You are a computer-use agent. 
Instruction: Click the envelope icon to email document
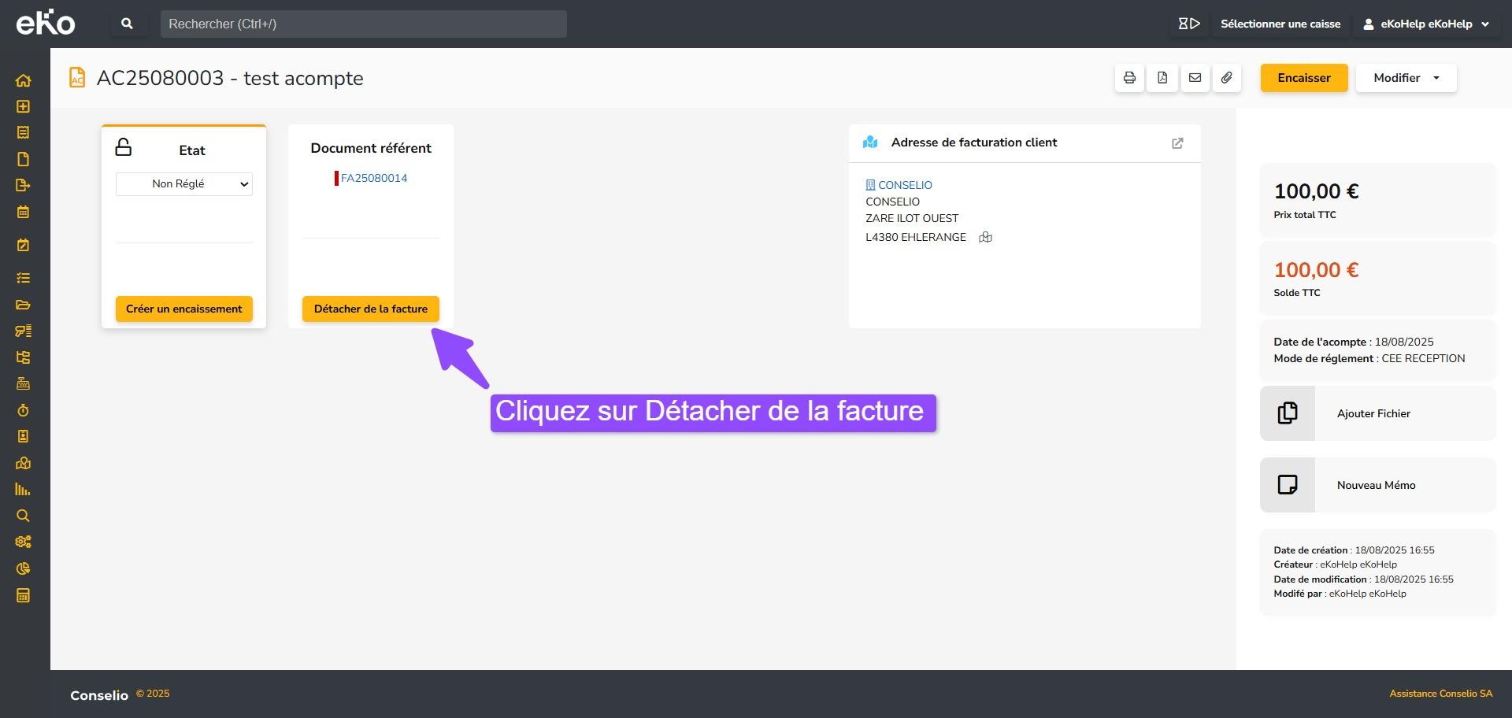pos(1195,78)
